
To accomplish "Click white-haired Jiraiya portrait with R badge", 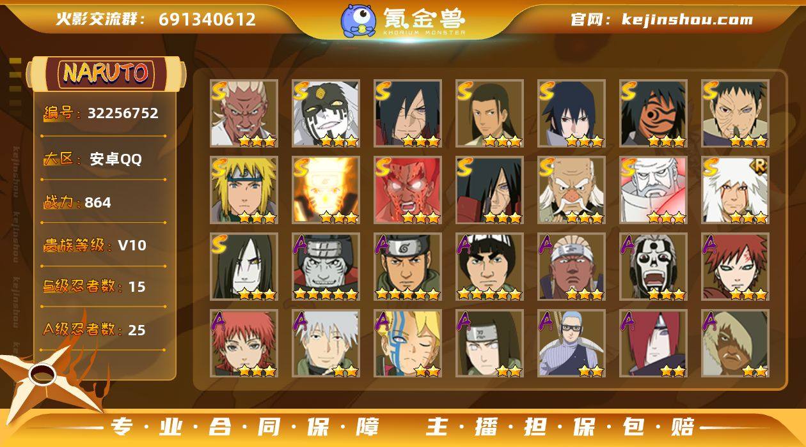I will click(735, 190).
